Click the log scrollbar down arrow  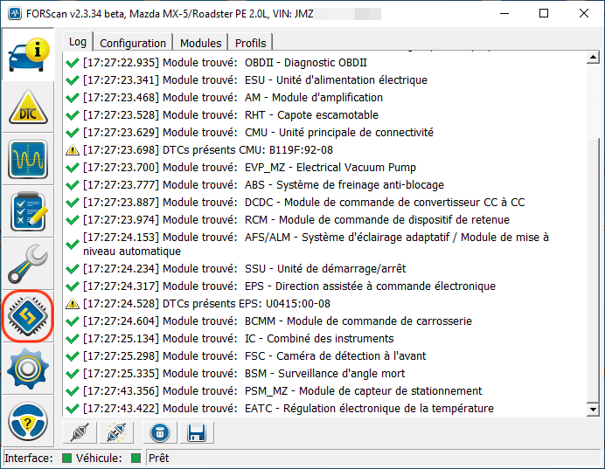point(593,409)
